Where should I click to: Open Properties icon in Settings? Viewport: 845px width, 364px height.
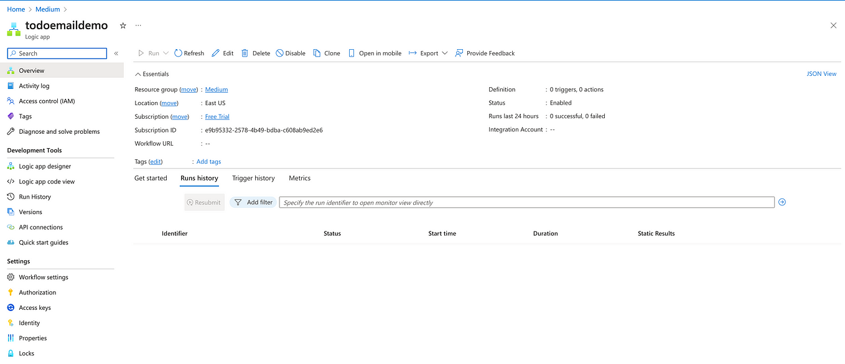pos(11,338)
